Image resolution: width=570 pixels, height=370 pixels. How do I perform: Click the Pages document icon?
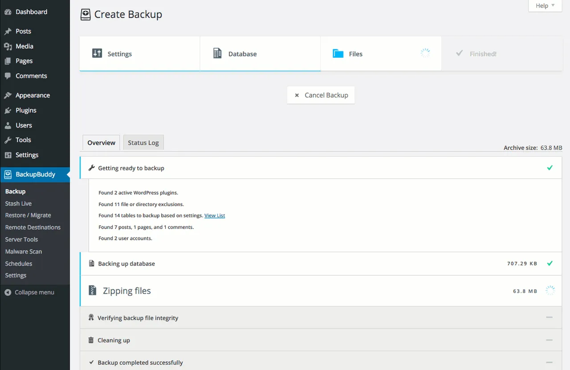click(x=8, y=61)
